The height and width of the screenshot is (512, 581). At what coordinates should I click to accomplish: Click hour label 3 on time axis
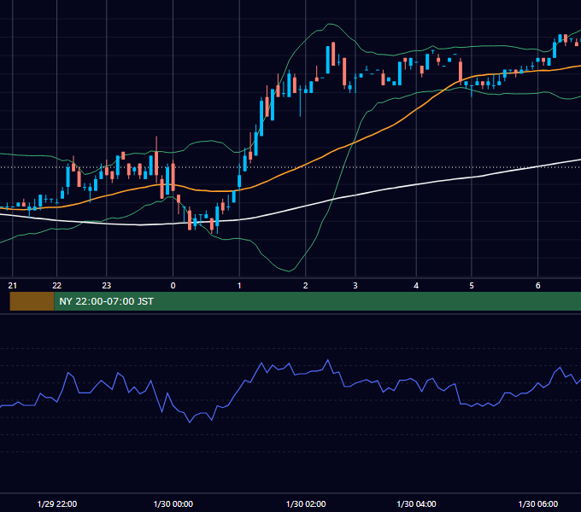tap(355, 286)
